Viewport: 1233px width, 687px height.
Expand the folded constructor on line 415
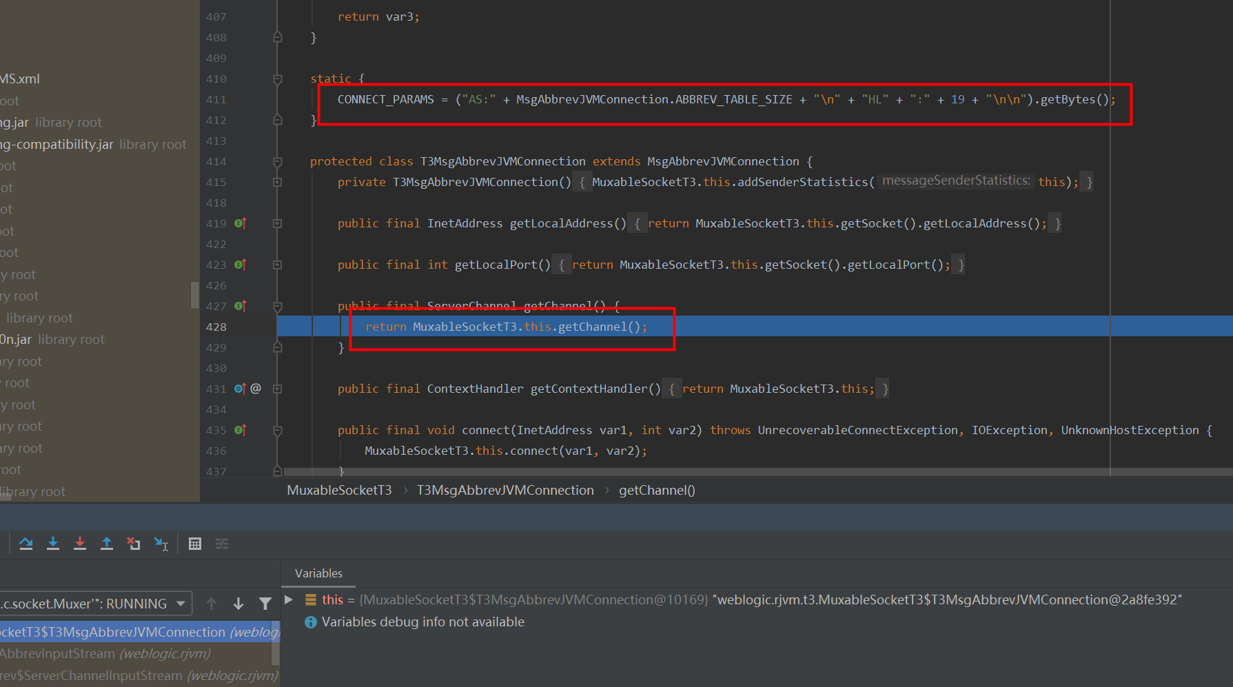coord(278,182)
